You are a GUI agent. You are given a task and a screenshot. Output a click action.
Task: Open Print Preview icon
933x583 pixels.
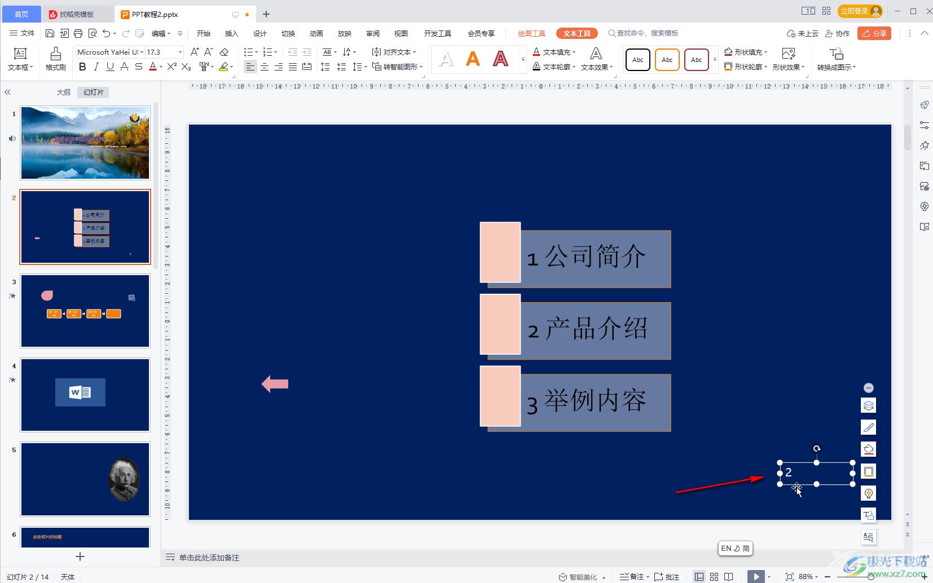coord(93,33)
